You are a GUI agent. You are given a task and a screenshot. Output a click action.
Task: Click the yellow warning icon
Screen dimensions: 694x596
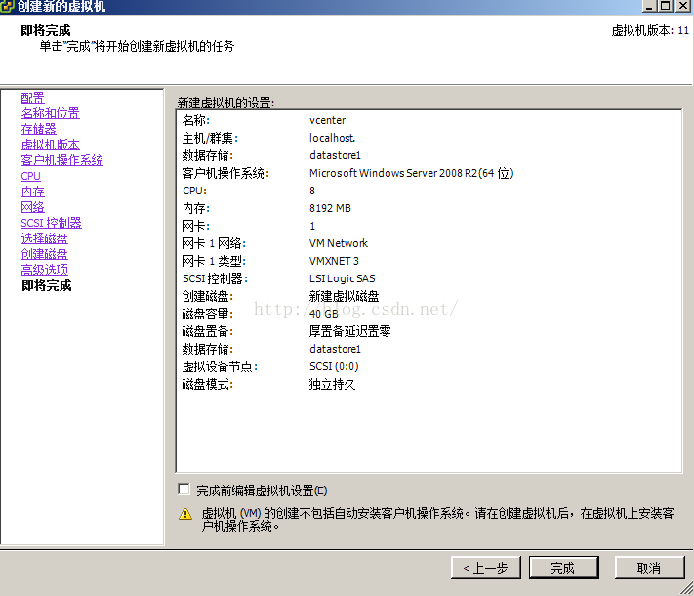(185, 514)
